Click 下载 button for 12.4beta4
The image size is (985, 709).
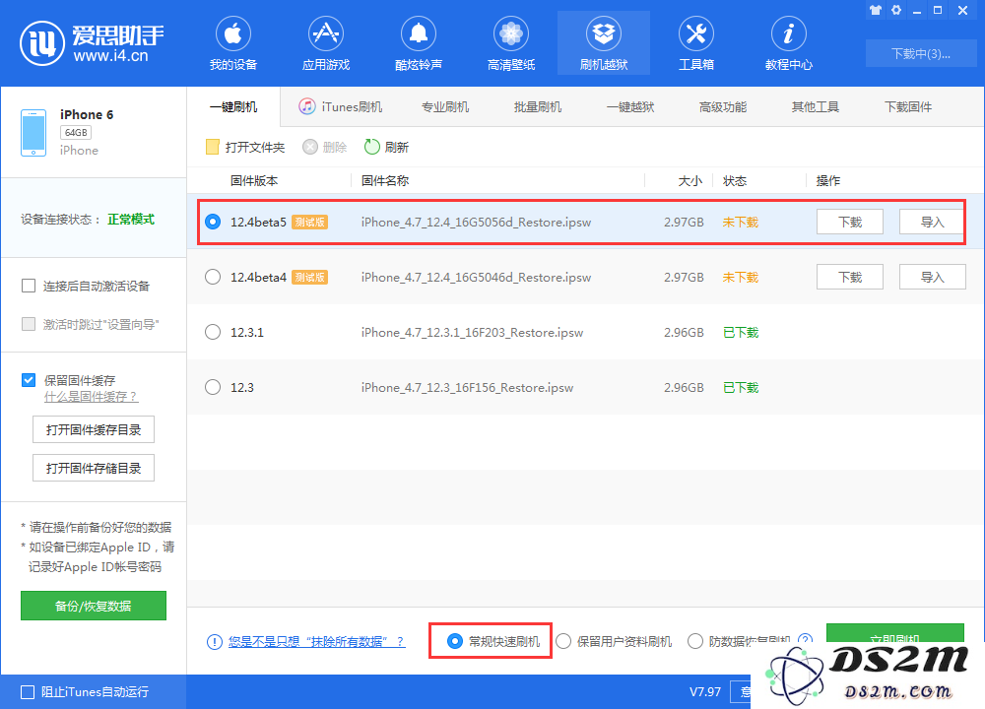pos(850,277)
